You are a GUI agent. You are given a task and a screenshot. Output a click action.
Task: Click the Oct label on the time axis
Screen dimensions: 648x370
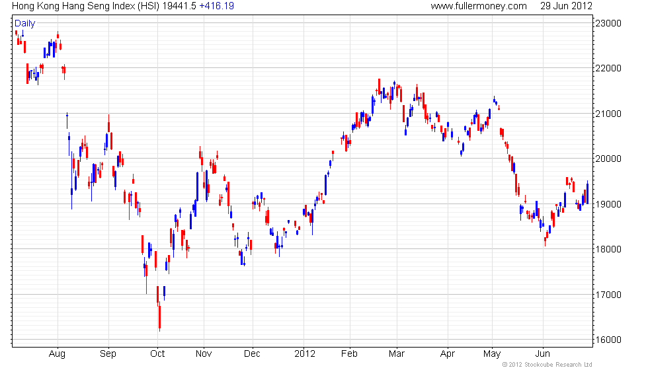coord(157,354)
